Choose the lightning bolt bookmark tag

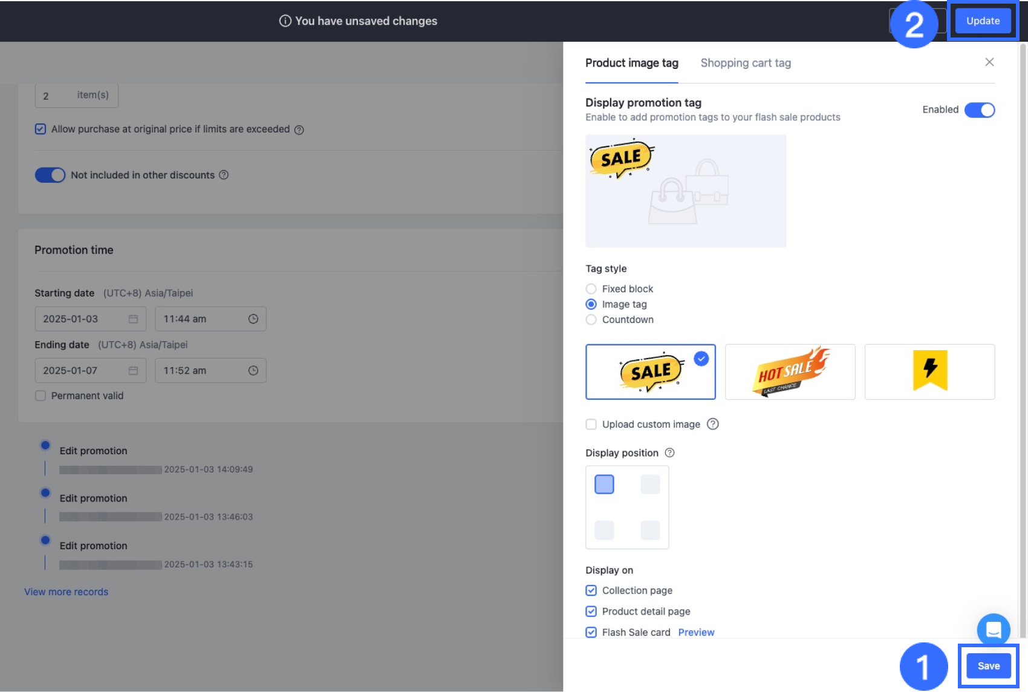point(929,371)
